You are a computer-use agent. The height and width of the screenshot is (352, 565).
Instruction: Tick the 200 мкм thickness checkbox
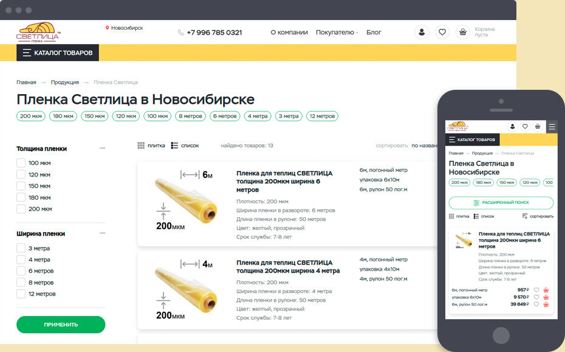pyautogui.click(x=21, y=209)
